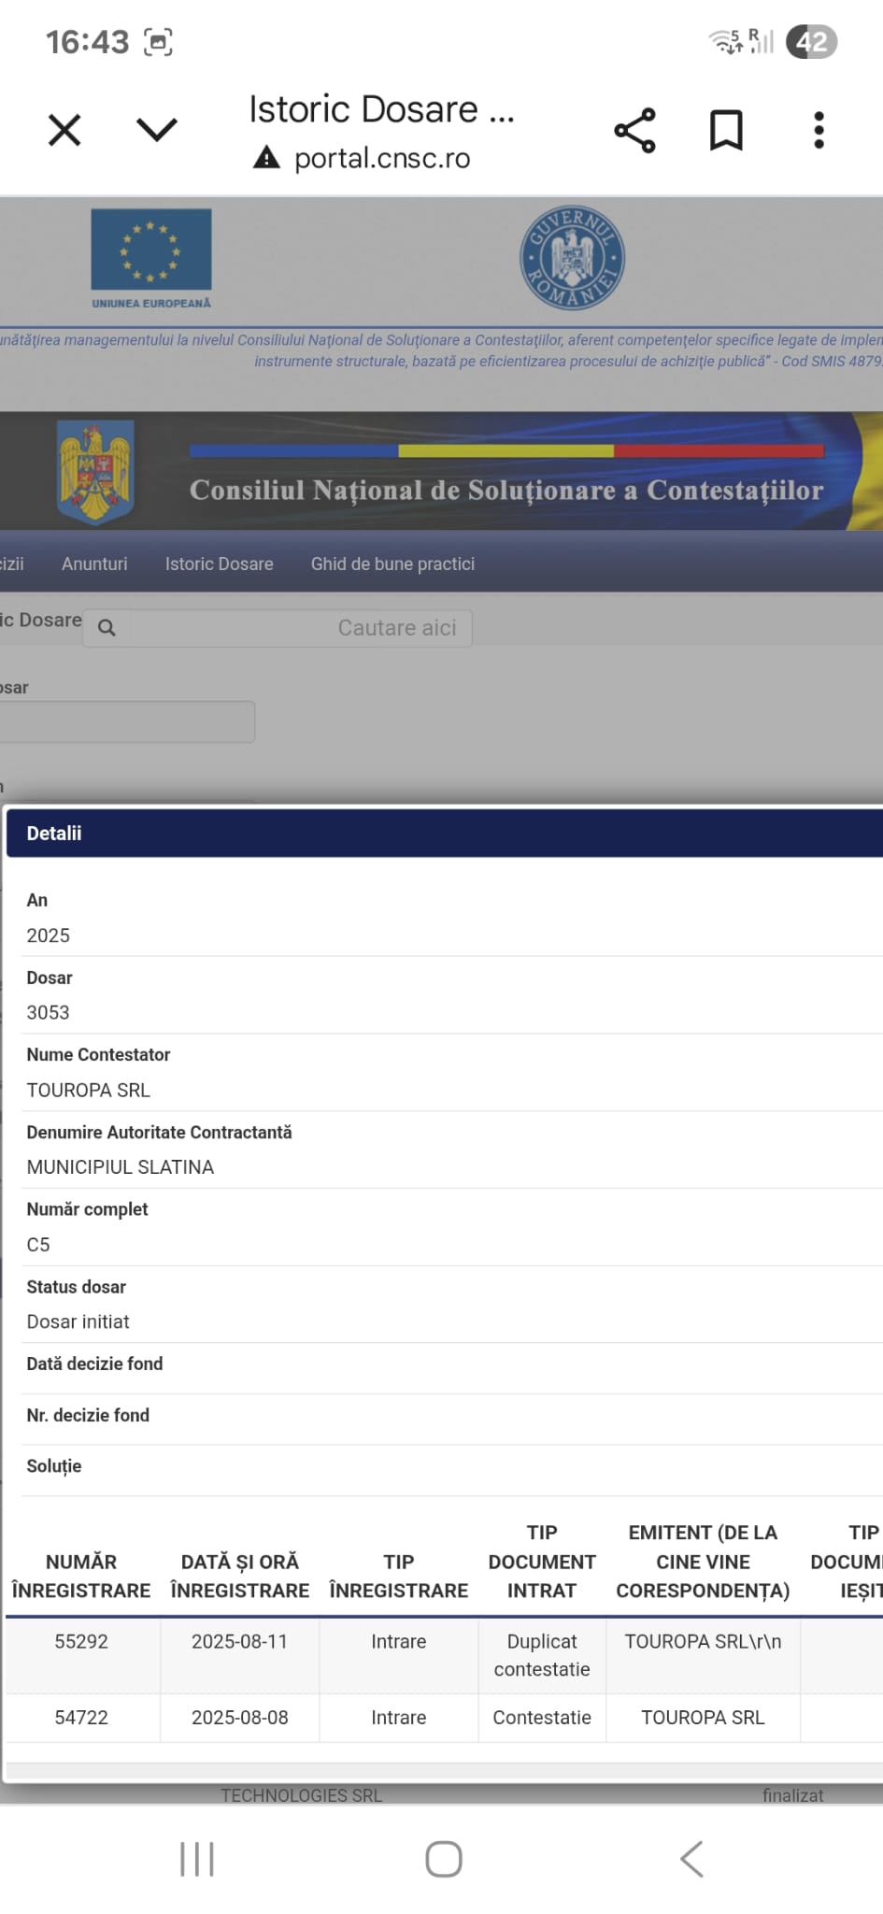
Task: Open Ghid de bune practici menu
Action: coord(392,564)
